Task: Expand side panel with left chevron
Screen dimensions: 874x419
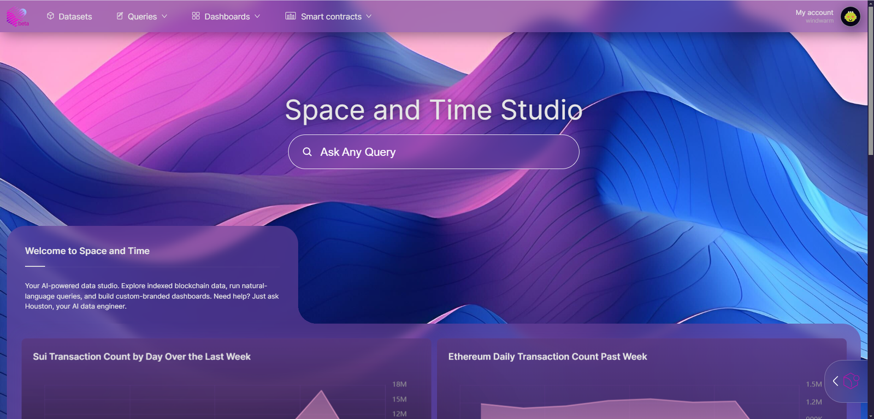Action: [x=835, y=381]
